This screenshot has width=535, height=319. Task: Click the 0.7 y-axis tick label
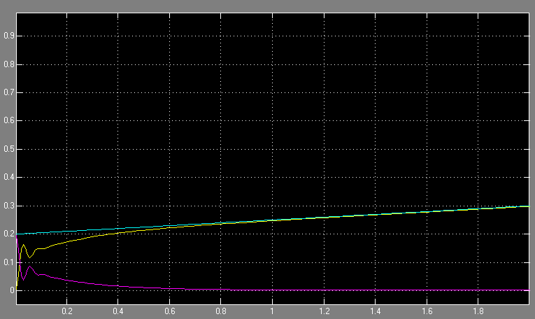pyautogui.click(x=8, y=92)
